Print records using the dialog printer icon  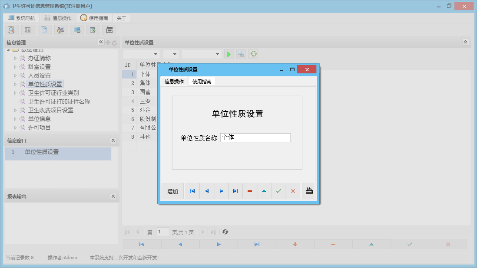click(308, 191)
